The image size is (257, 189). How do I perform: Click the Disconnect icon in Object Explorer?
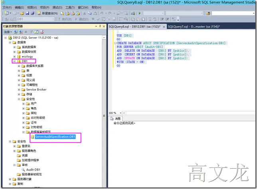[x=21, y=32]
